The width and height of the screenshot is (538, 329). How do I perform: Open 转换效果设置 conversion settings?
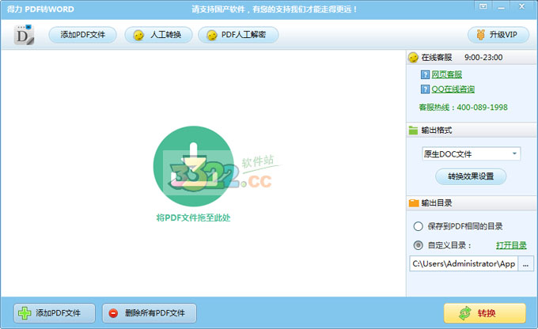point(471,176)
